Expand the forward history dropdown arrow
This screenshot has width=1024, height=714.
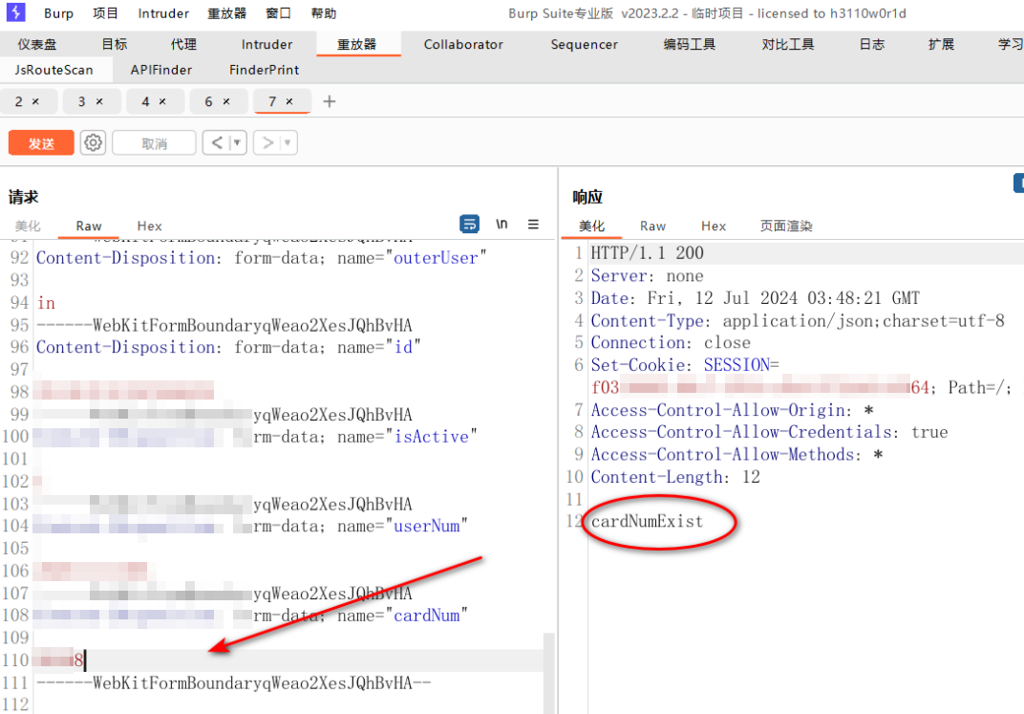(x=288, y=142)
